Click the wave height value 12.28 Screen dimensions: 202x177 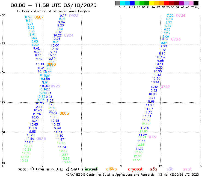[61, 143]
